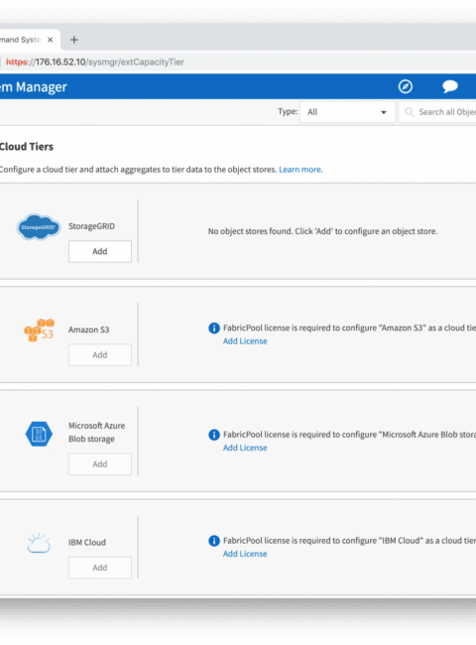Click the search magnifier icon
The image size is (476, 645).
[409, 112]
